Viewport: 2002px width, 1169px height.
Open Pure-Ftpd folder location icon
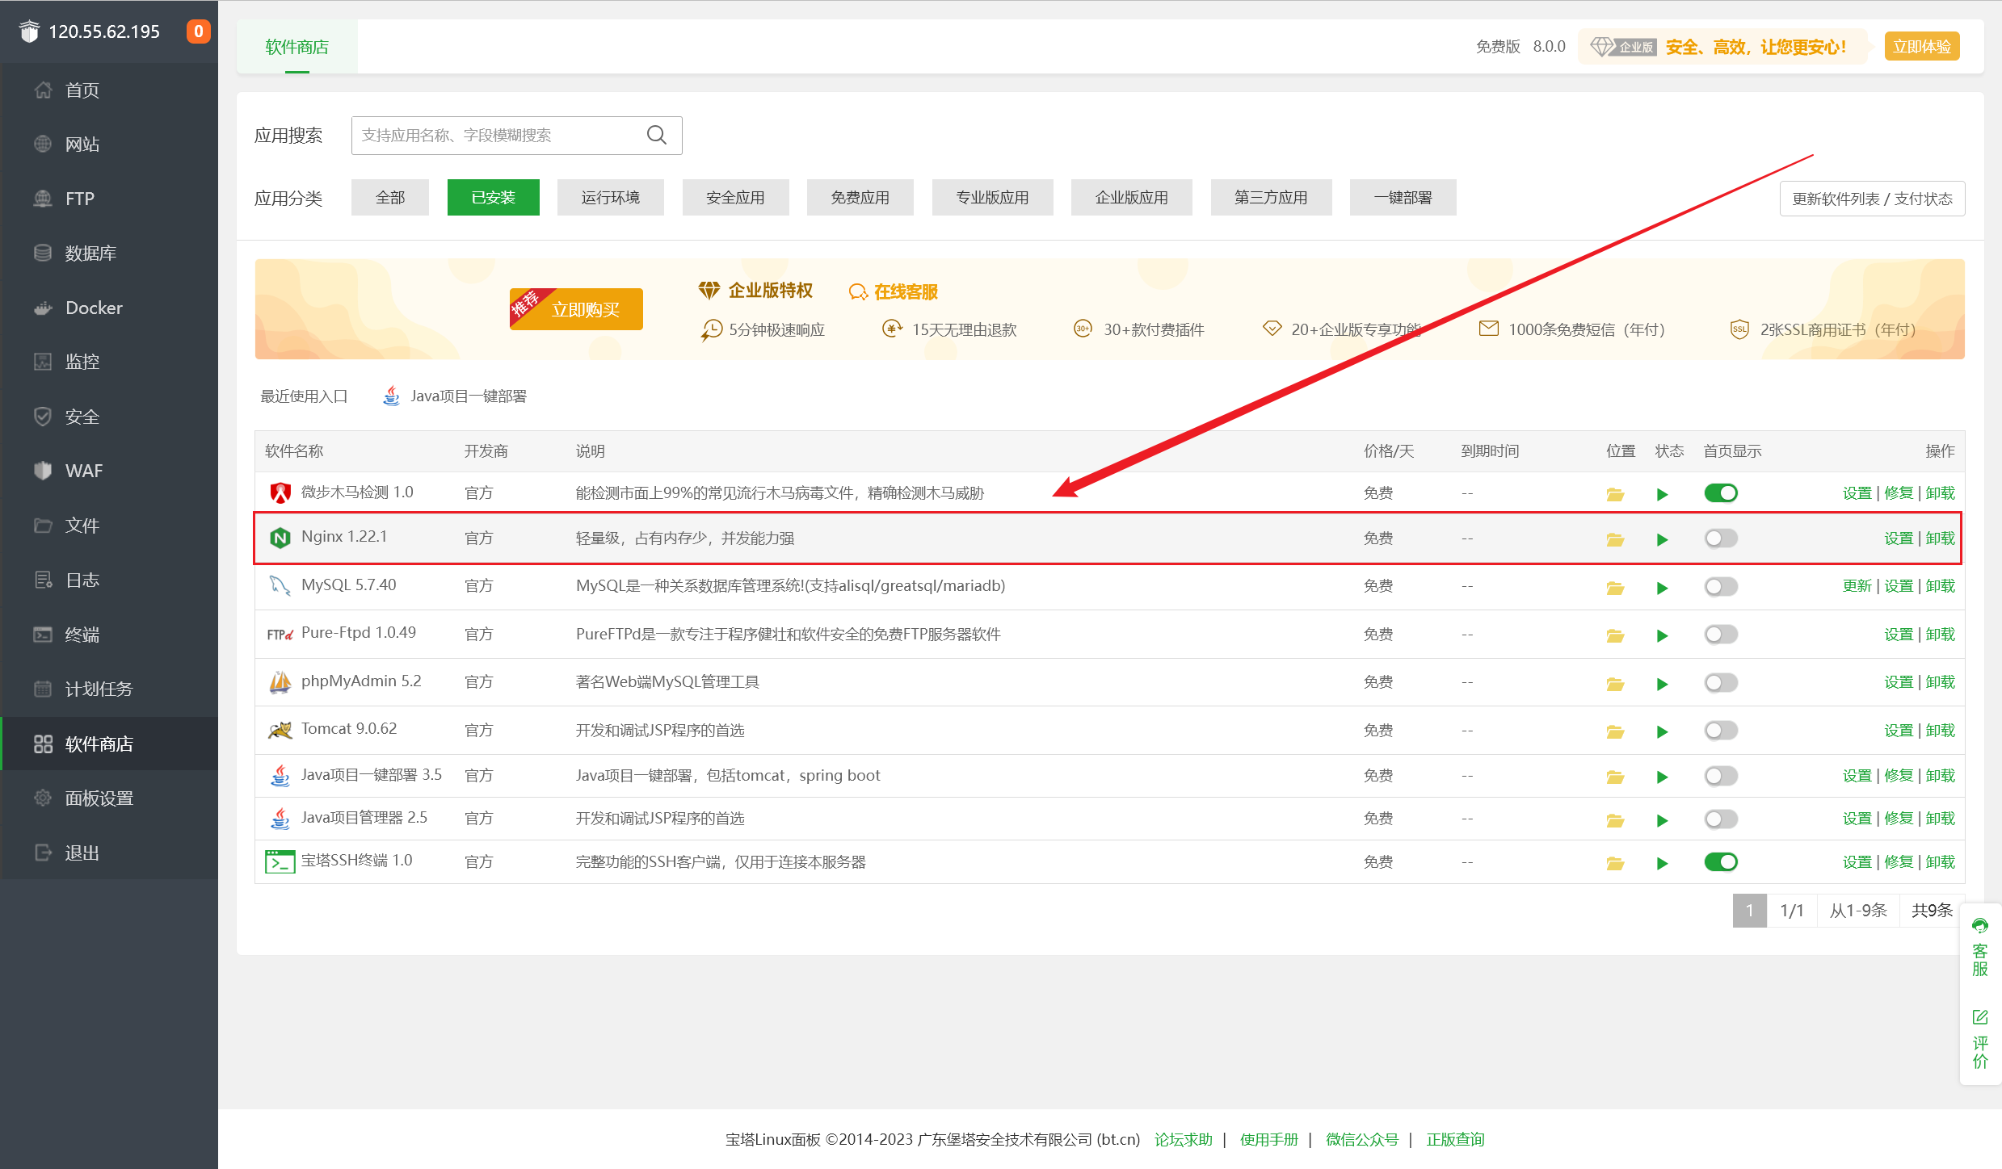(x=1615, y=635)
